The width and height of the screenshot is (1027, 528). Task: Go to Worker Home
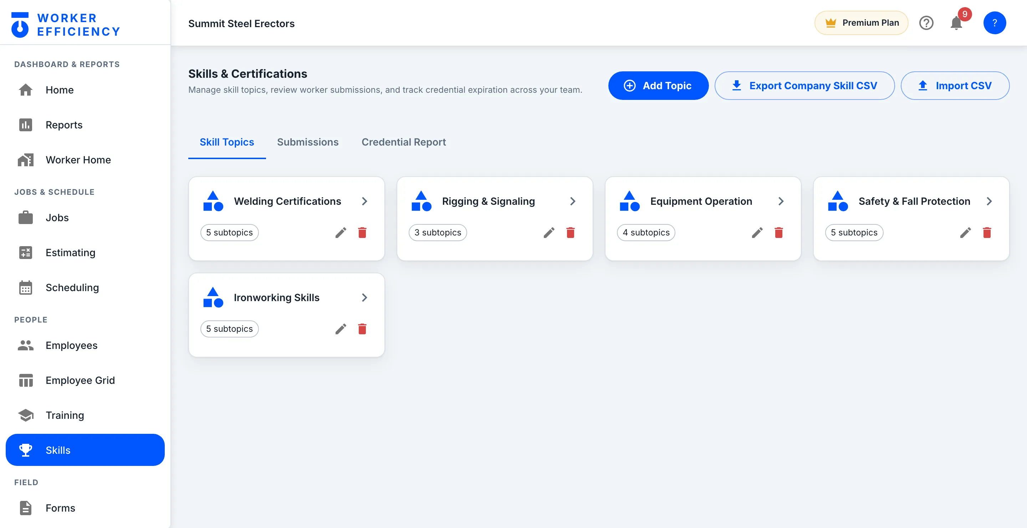coord(85,160)
